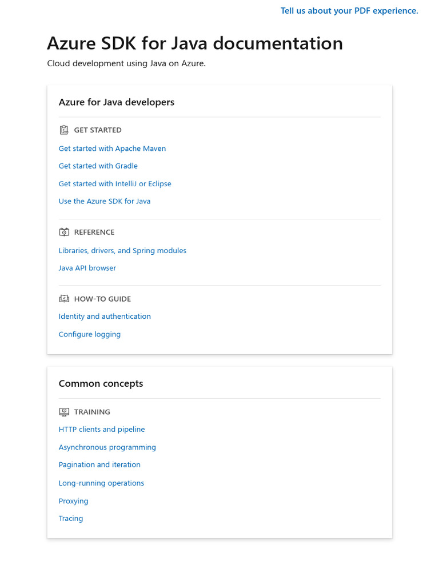Image resolution: width=439 pixels, height=585 pixels.
Task: Go to Identity and authentication guide
Action: pyautogui.click(x=105, y=316)
